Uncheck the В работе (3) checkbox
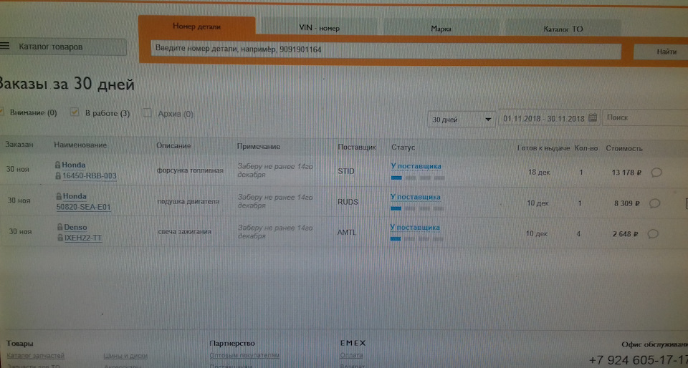 (x=75, y=113)
